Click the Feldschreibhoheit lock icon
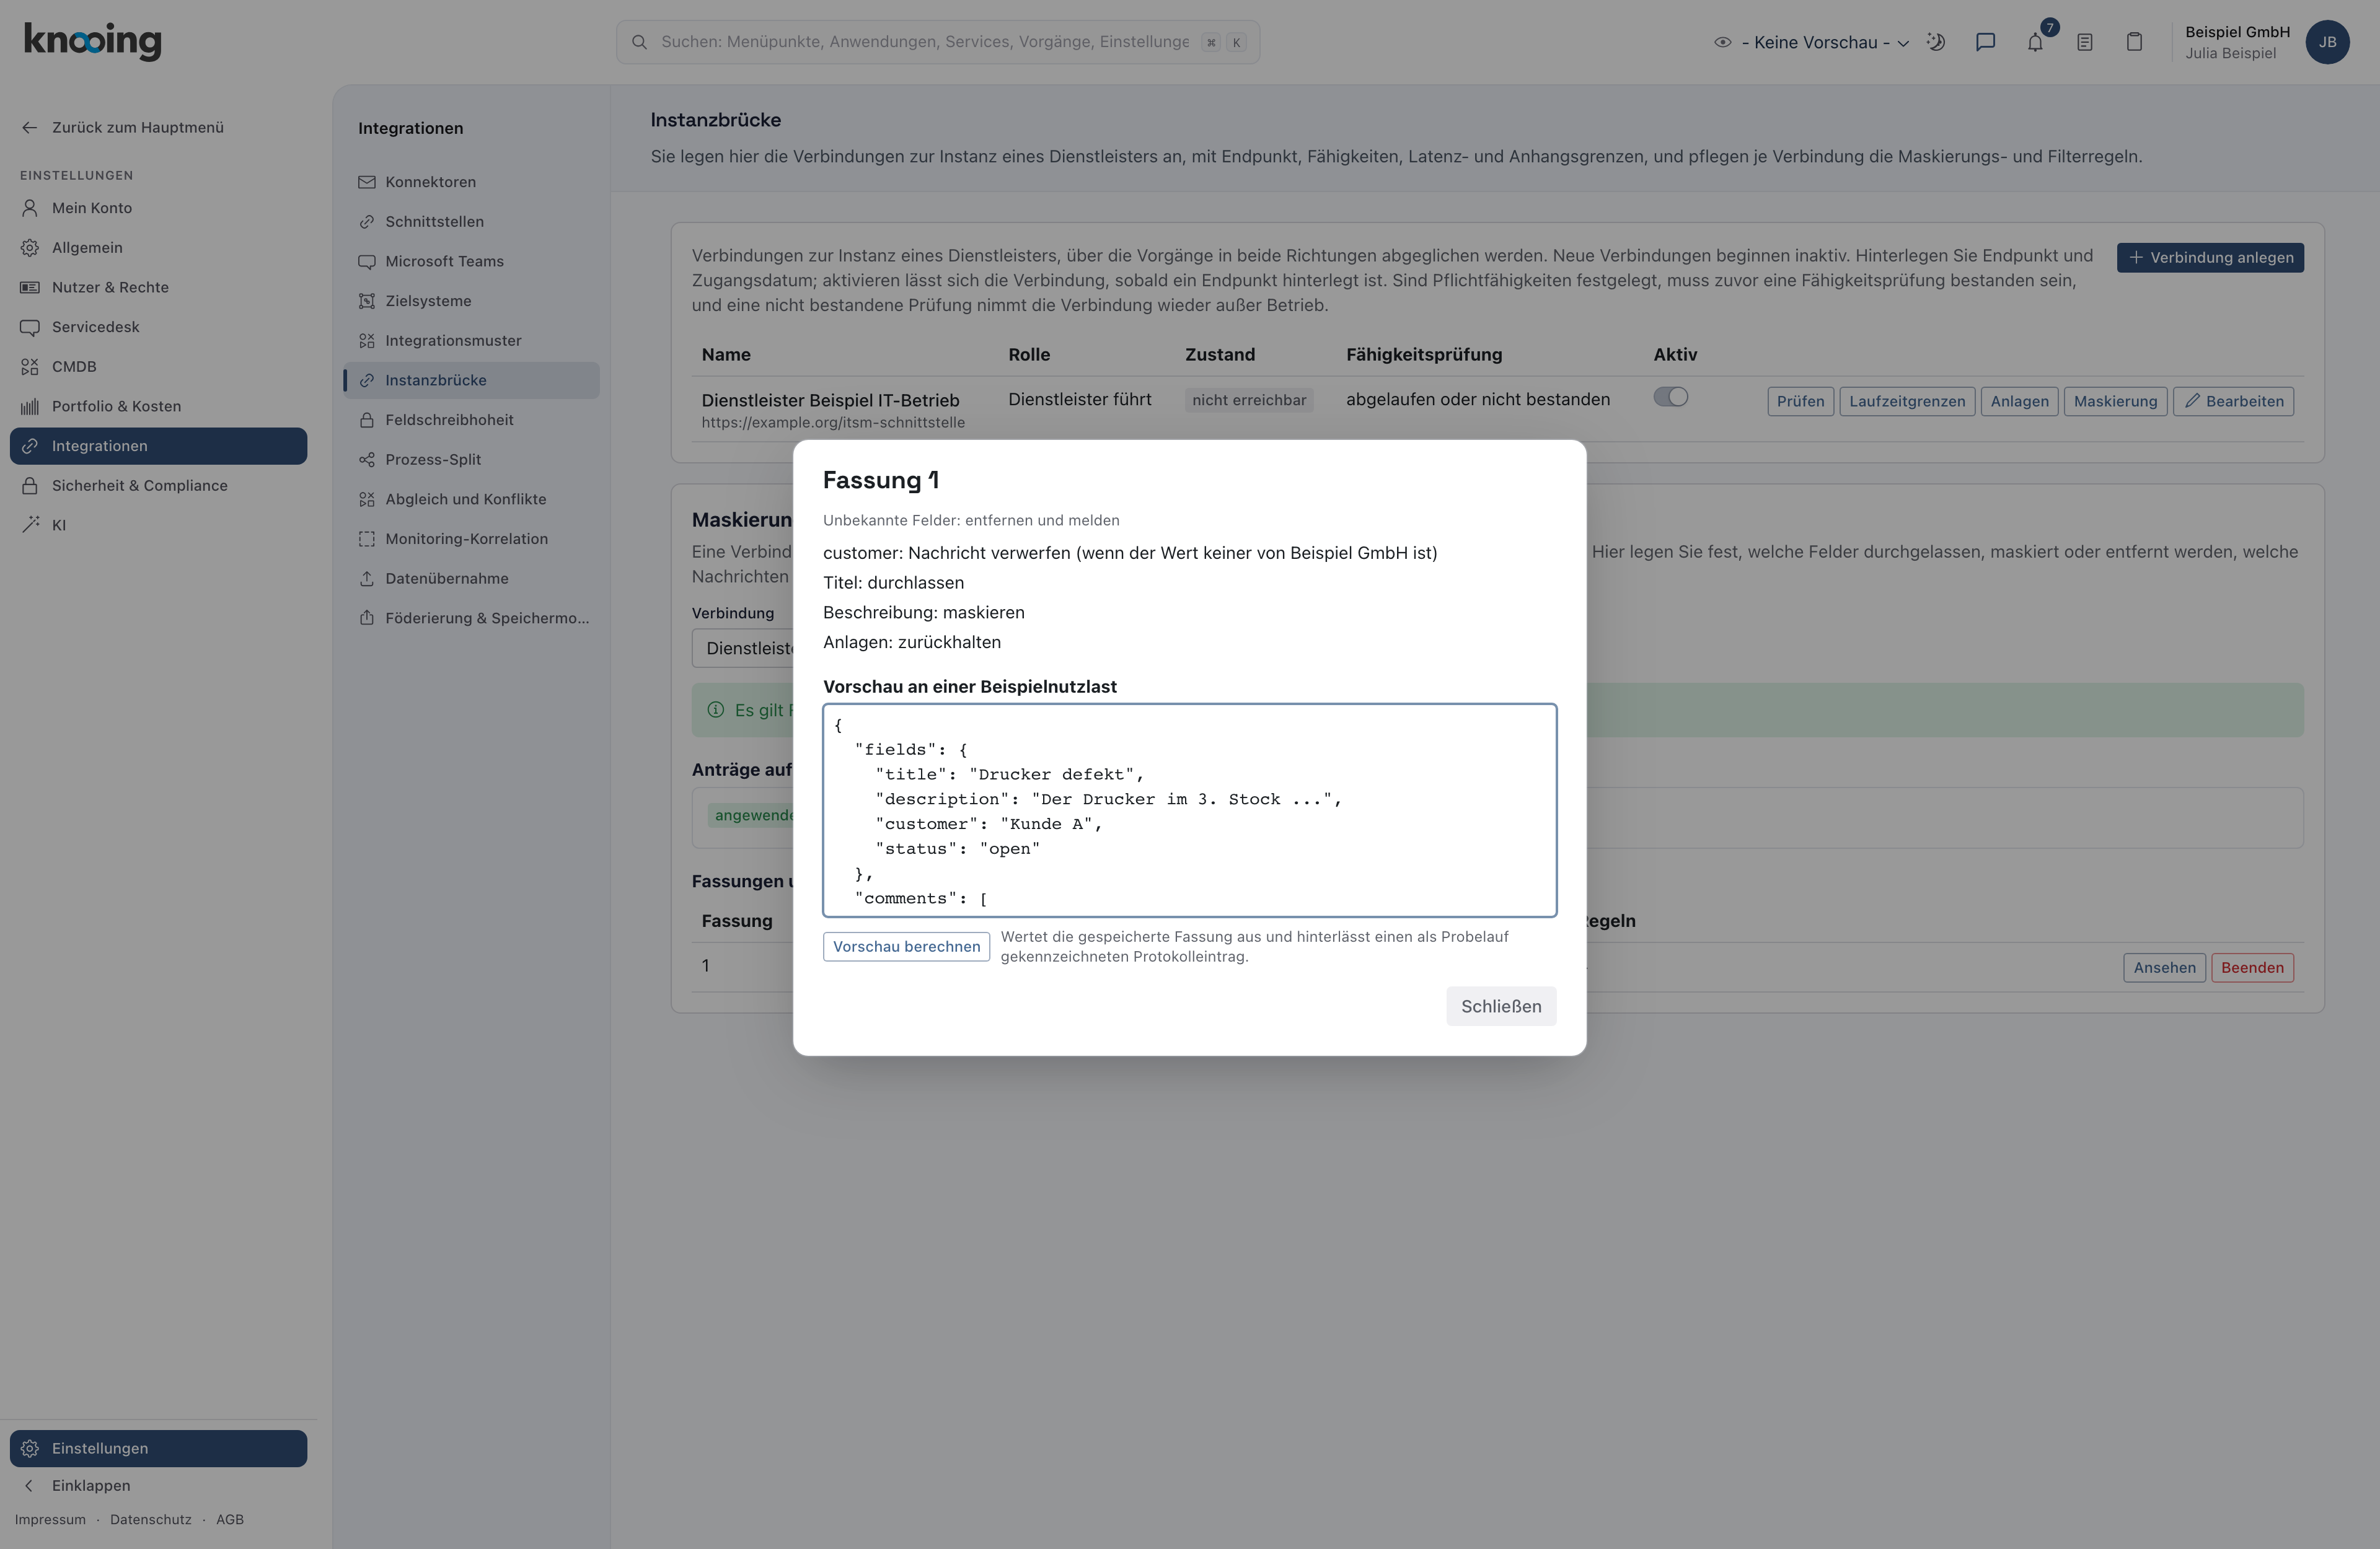The width and height of the screenshot is (2380, 1549). click(367, 420)
